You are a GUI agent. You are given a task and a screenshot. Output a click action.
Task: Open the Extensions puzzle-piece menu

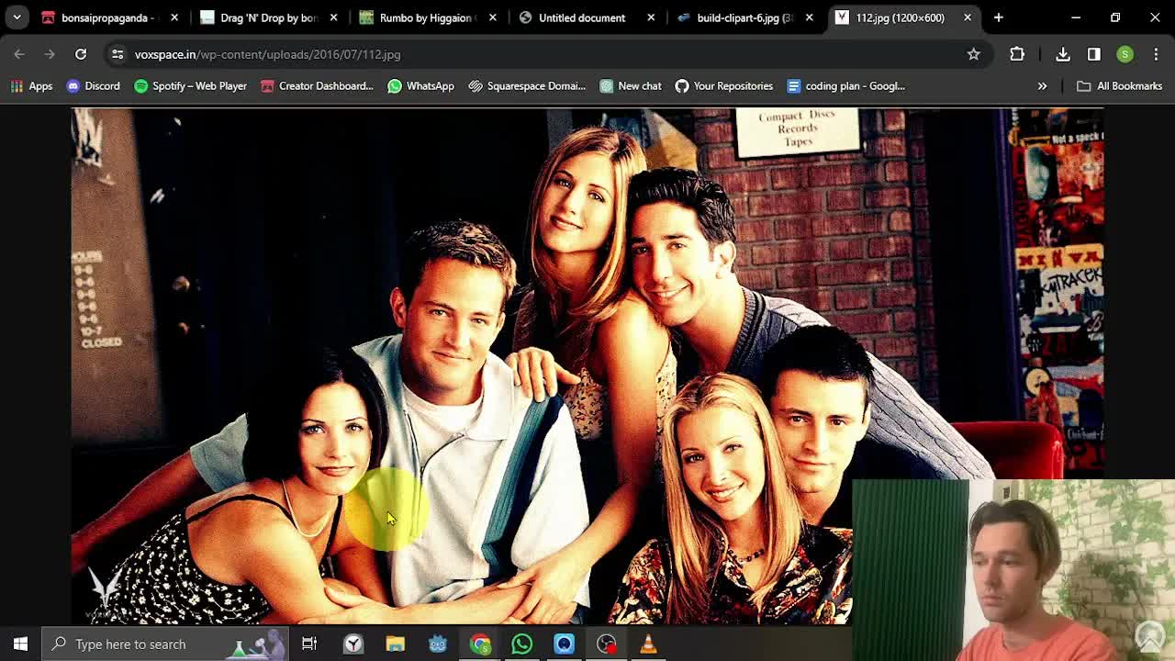1017,54
